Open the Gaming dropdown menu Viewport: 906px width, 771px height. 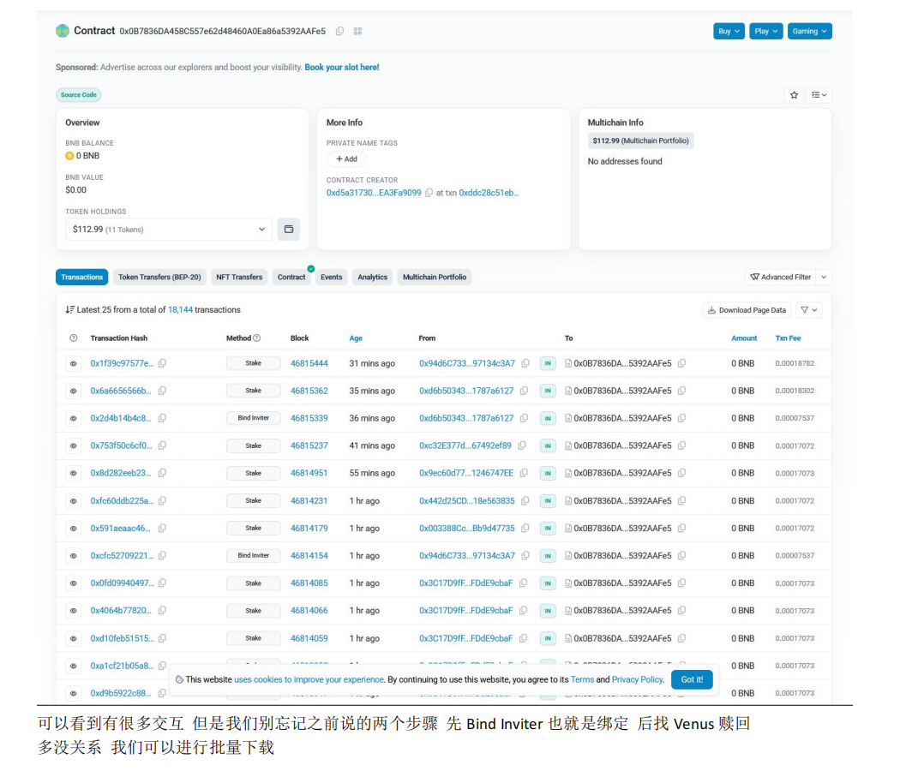click(809, 31)
